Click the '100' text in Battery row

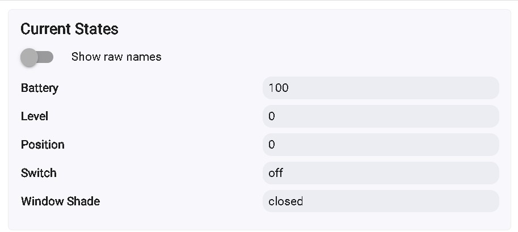[279, 88]
